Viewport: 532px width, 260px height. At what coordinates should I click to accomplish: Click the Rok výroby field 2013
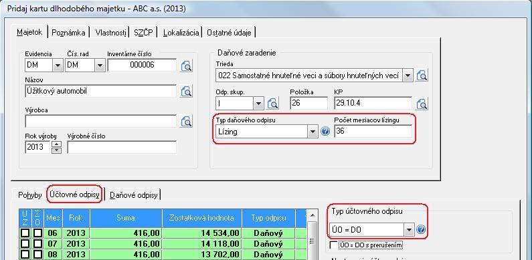[x=38, y=147]
